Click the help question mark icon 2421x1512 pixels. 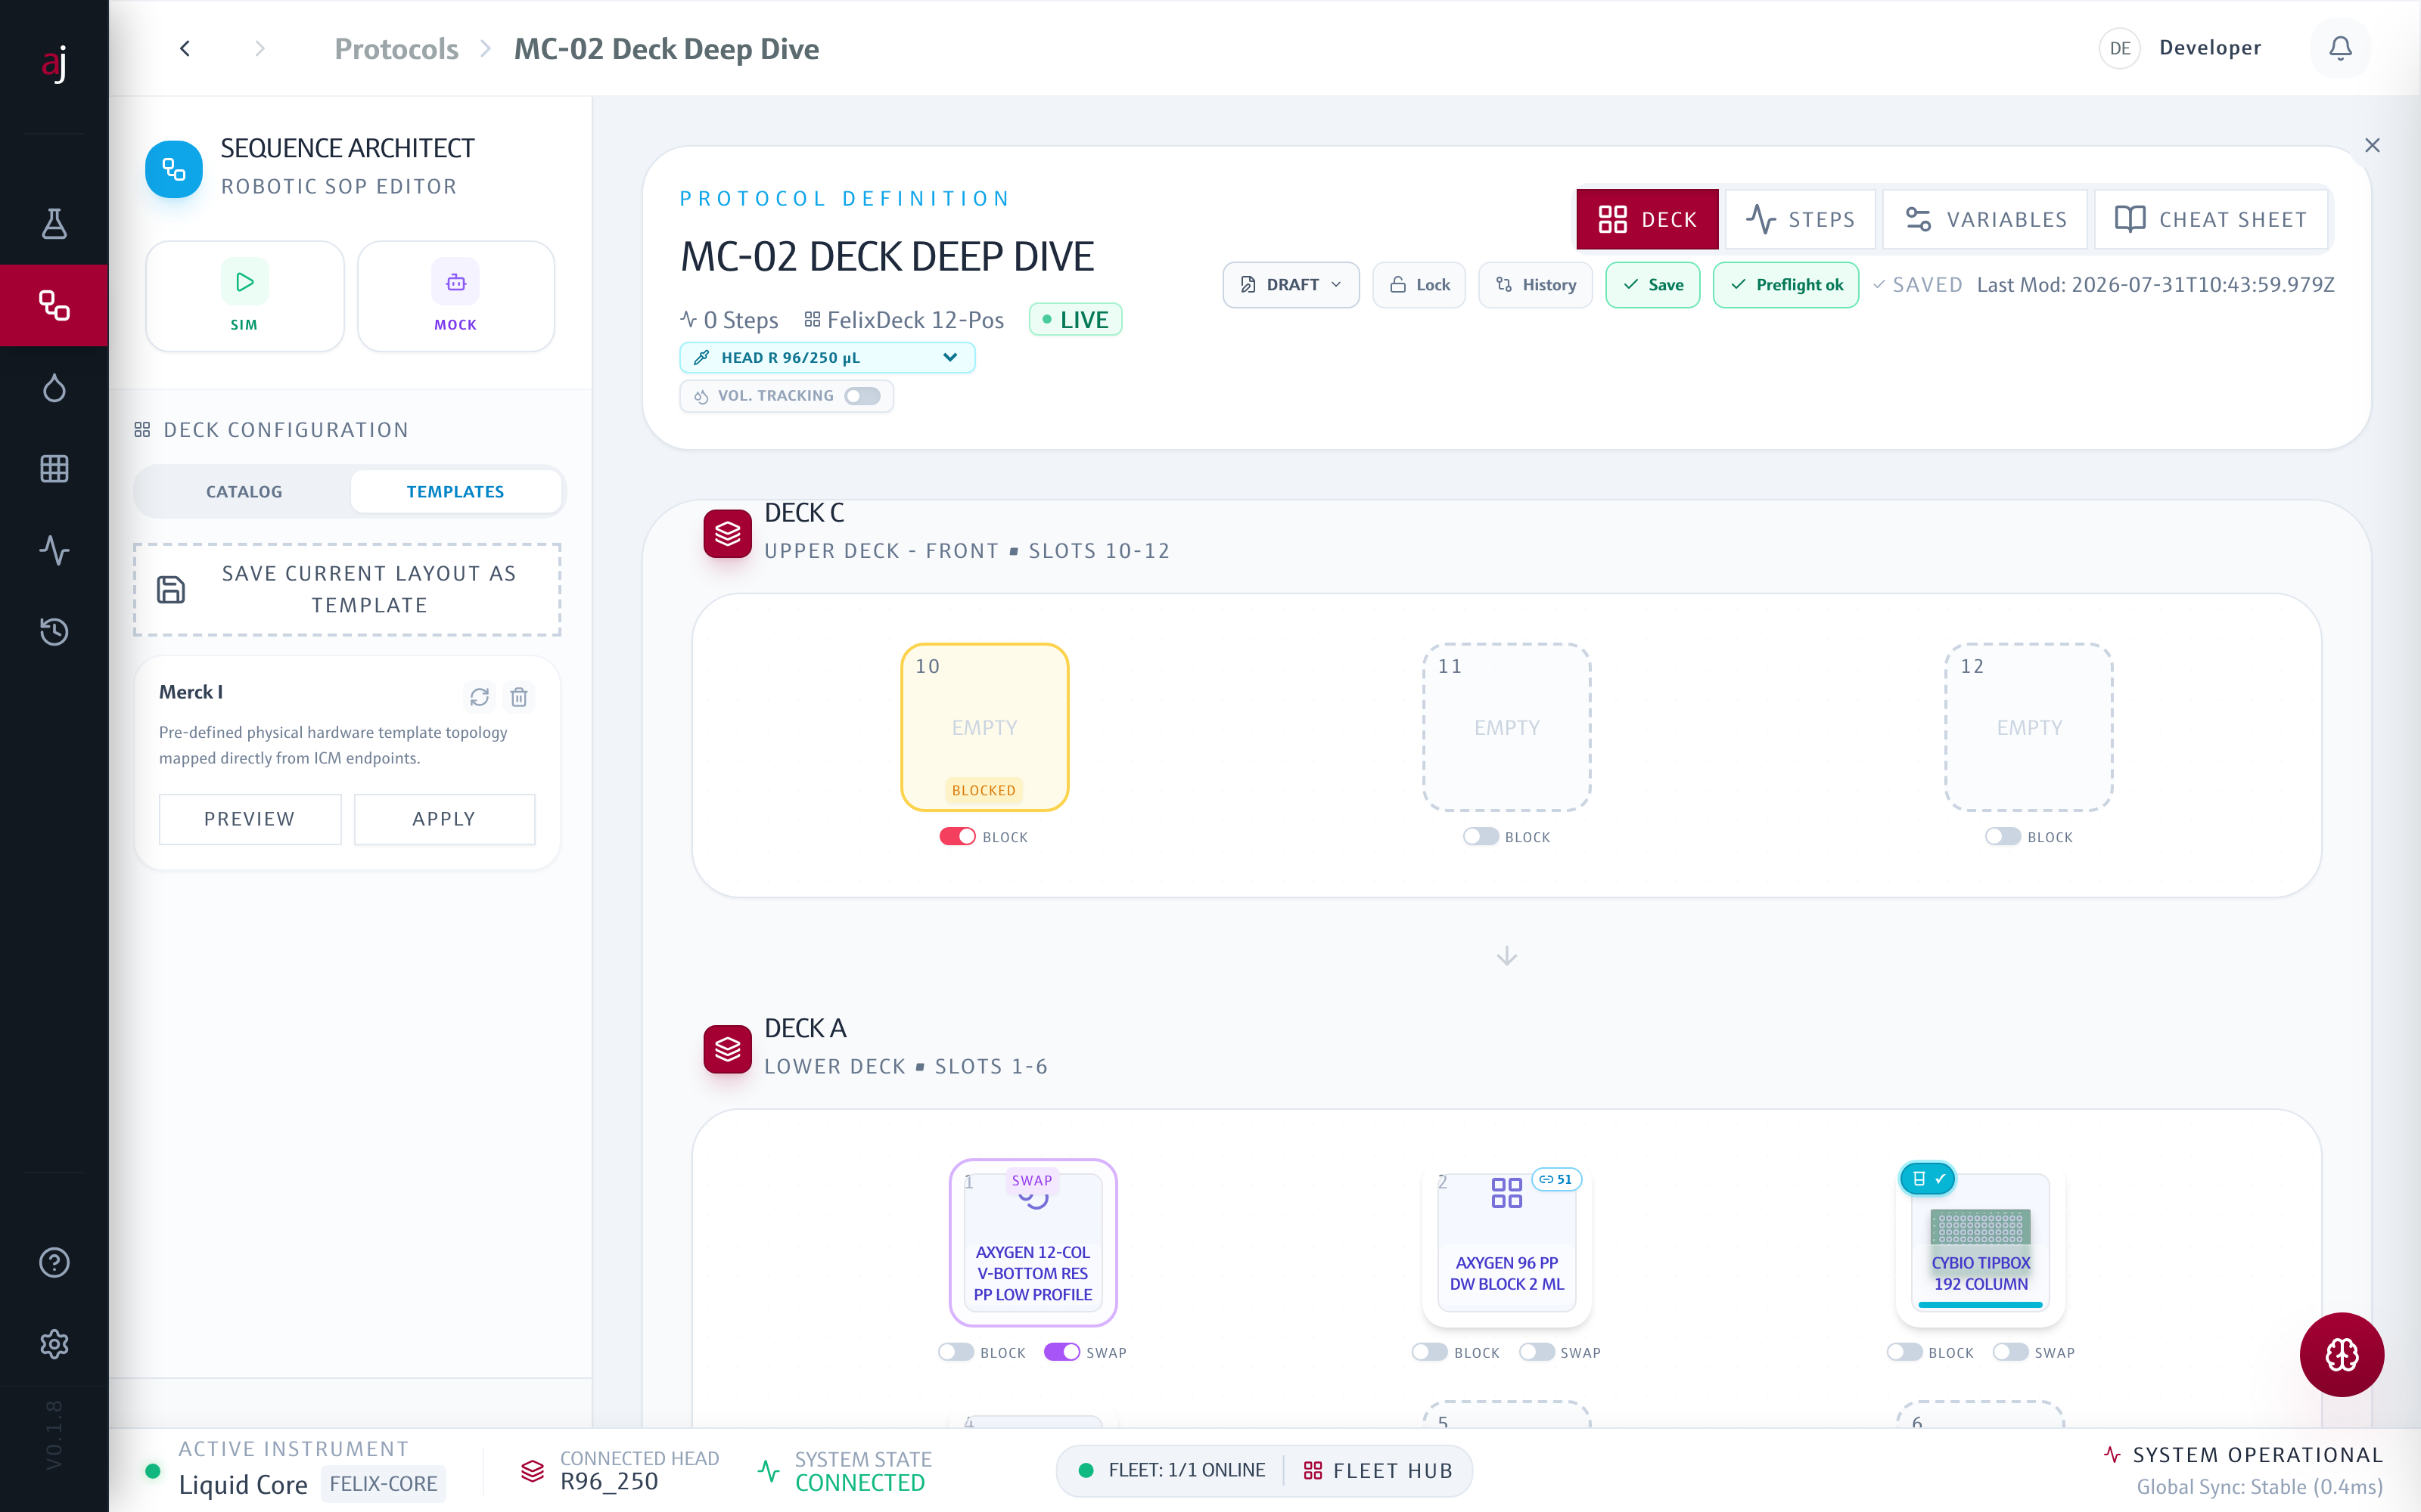tap(54, 1262)
